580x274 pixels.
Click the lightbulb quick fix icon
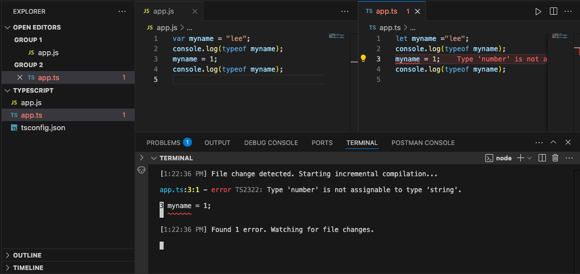point(364,59)
